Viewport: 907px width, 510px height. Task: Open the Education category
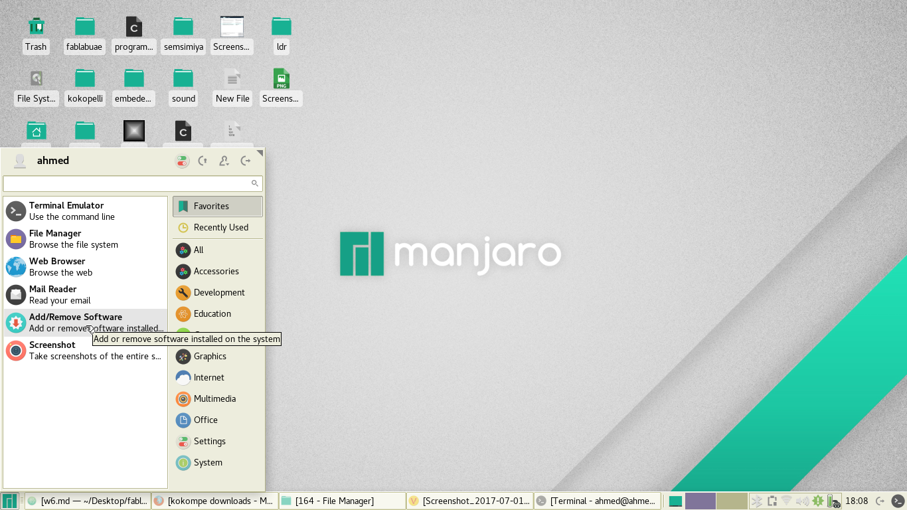218,314
